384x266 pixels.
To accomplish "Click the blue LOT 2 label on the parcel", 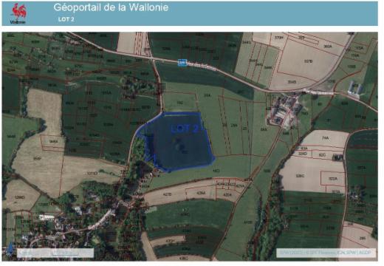I will [185, 129].
